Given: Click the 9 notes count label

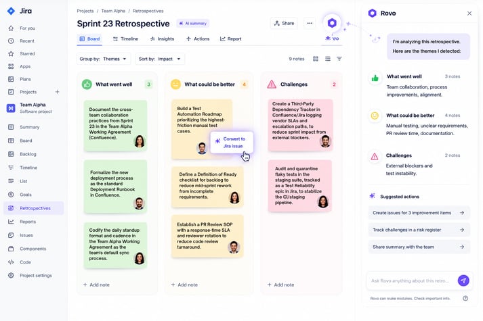Looking at the screenshot, I should point(296,59).
